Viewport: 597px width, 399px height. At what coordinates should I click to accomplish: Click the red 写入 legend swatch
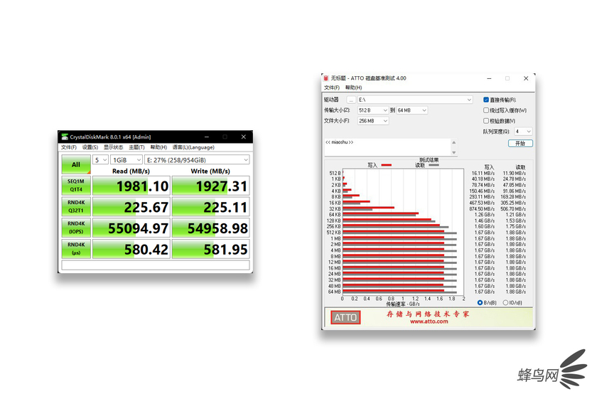click(x=387, y=165)
